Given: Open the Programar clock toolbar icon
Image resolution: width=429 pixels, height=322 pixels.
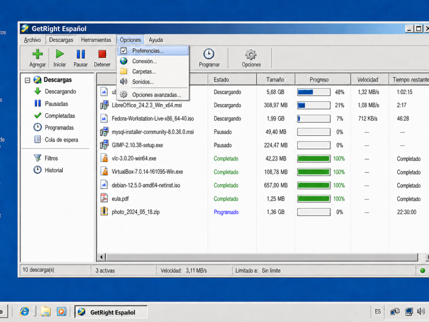Looking at the screenshot, I should pyautogui.click(x=209, y=54).
